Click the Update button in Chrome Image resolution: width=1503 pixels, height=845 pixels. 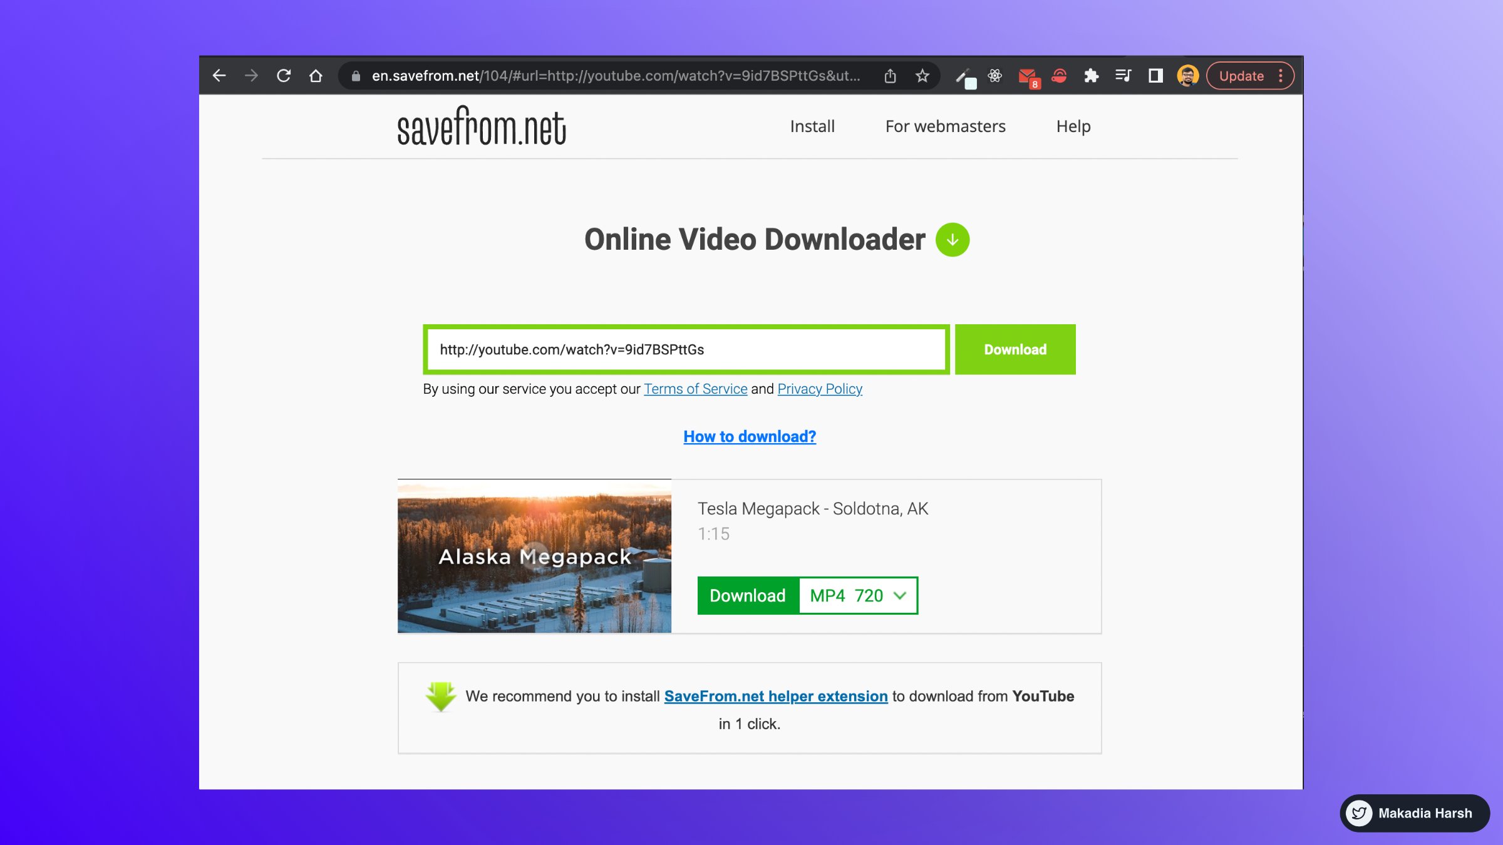(x=1241, y=76)
